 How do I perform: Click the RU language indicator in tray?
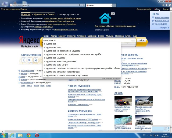(x=144, y=135)
